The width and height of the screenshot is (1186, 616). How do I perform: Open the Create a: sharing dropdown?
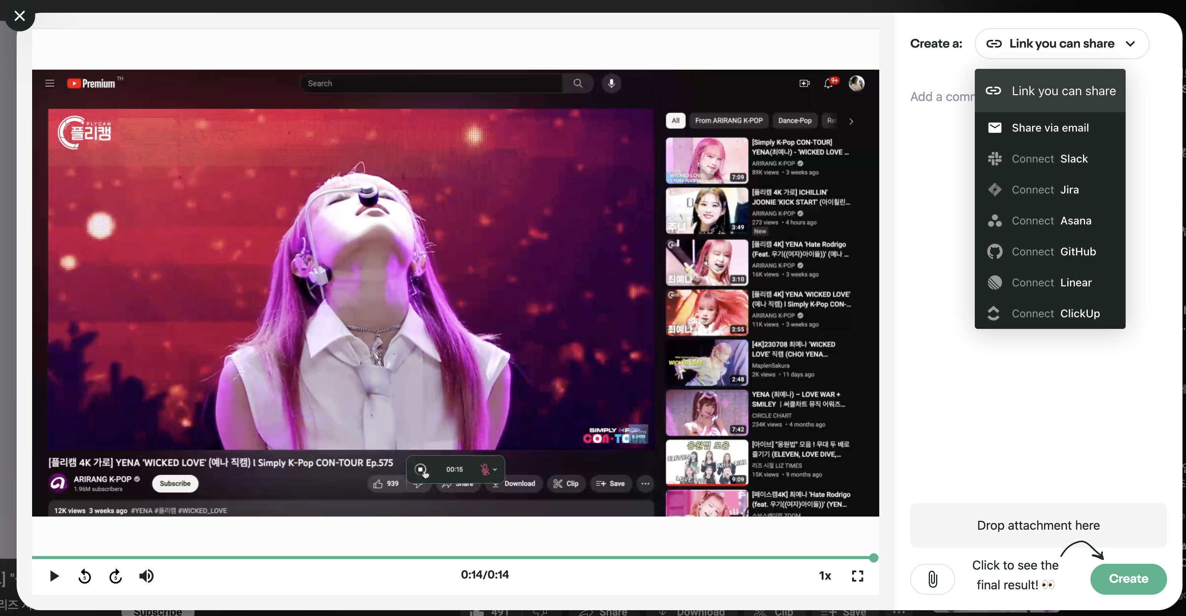pos(1062,44)
